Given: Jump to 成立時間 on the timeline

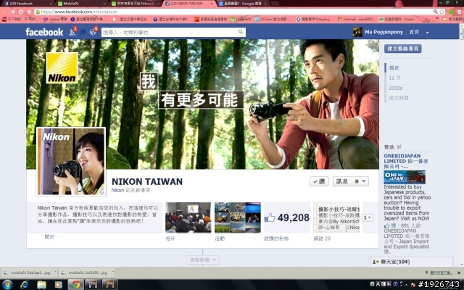Looking at the screenshot, I should point(398,98).
